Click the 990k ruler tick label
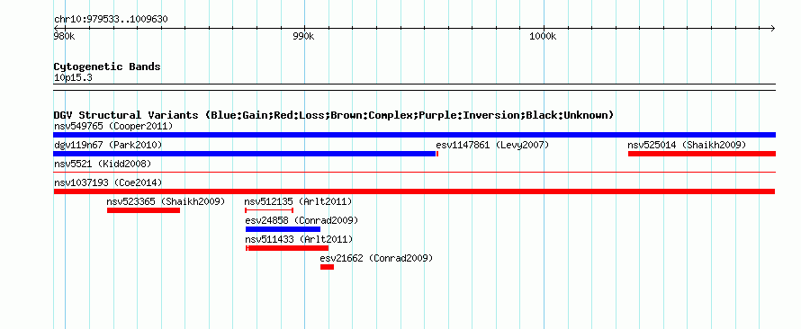This screenshot has width=801, height=329. click(303, 37)
